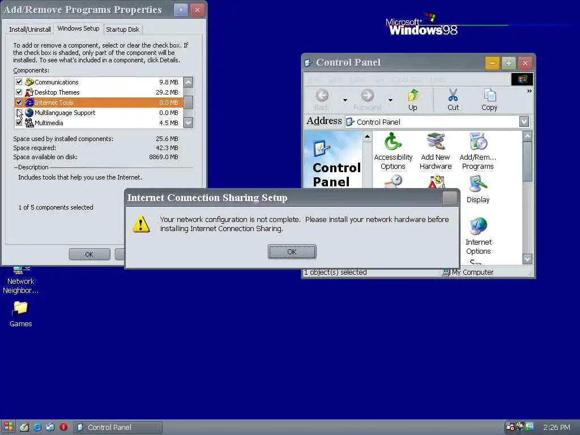This screenshot has width=580, height=435.
Task: Click the network monitors tray icon
Action: pos(530,427)
